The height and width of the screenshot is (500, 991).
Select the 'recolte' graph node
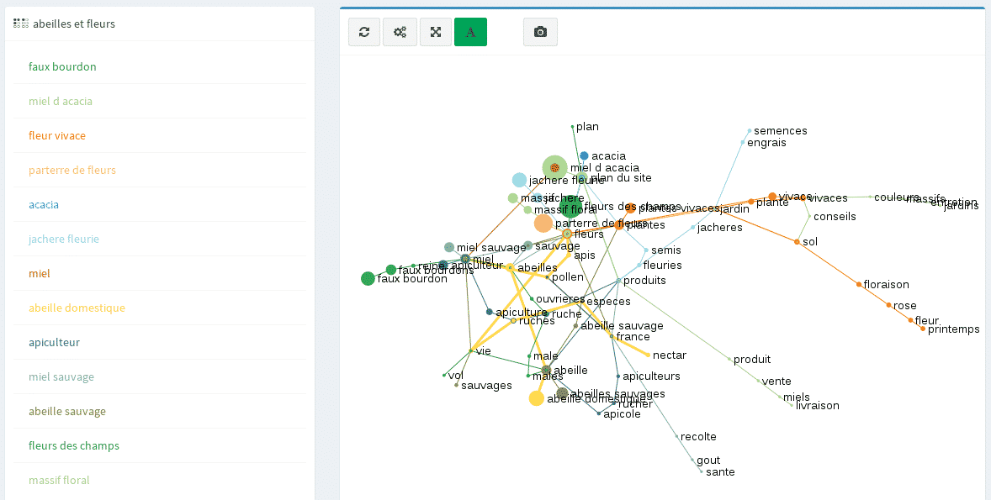point(676,436)
